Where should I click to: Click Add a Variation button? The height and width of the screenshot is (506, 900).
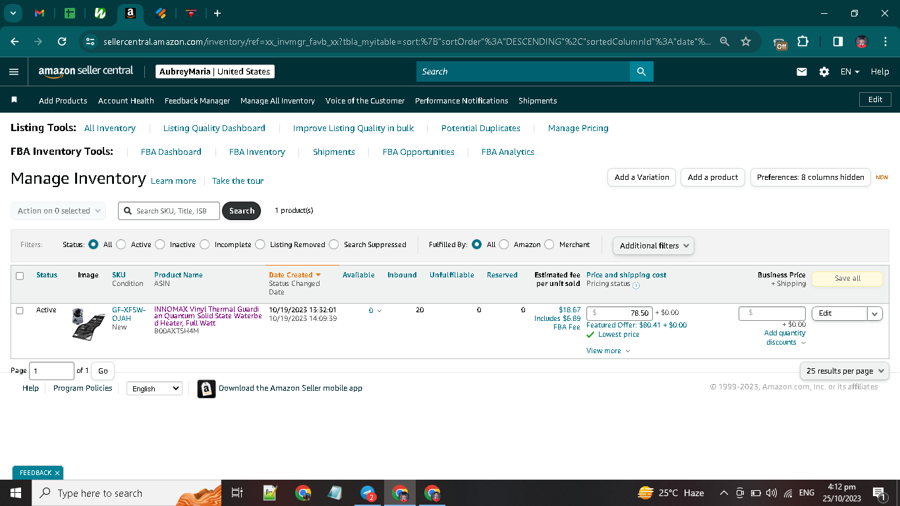(642, 177)
